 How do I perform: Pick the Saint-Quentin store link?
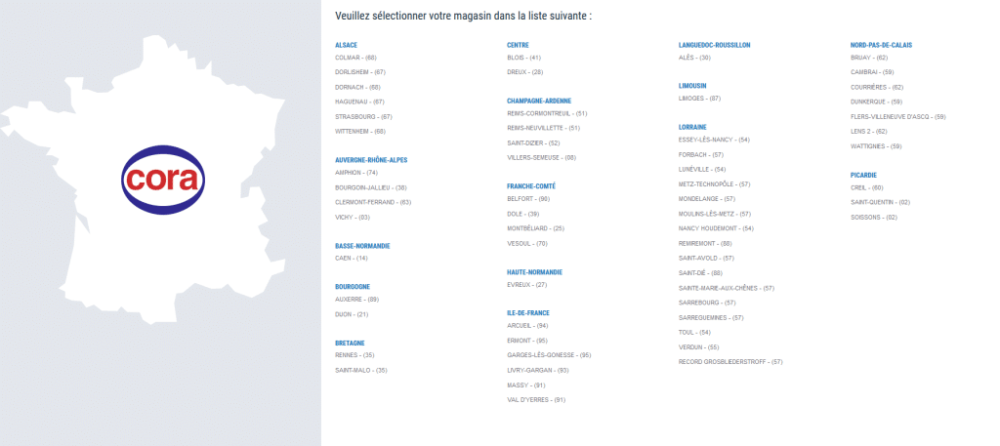click(x=880, y=202)
